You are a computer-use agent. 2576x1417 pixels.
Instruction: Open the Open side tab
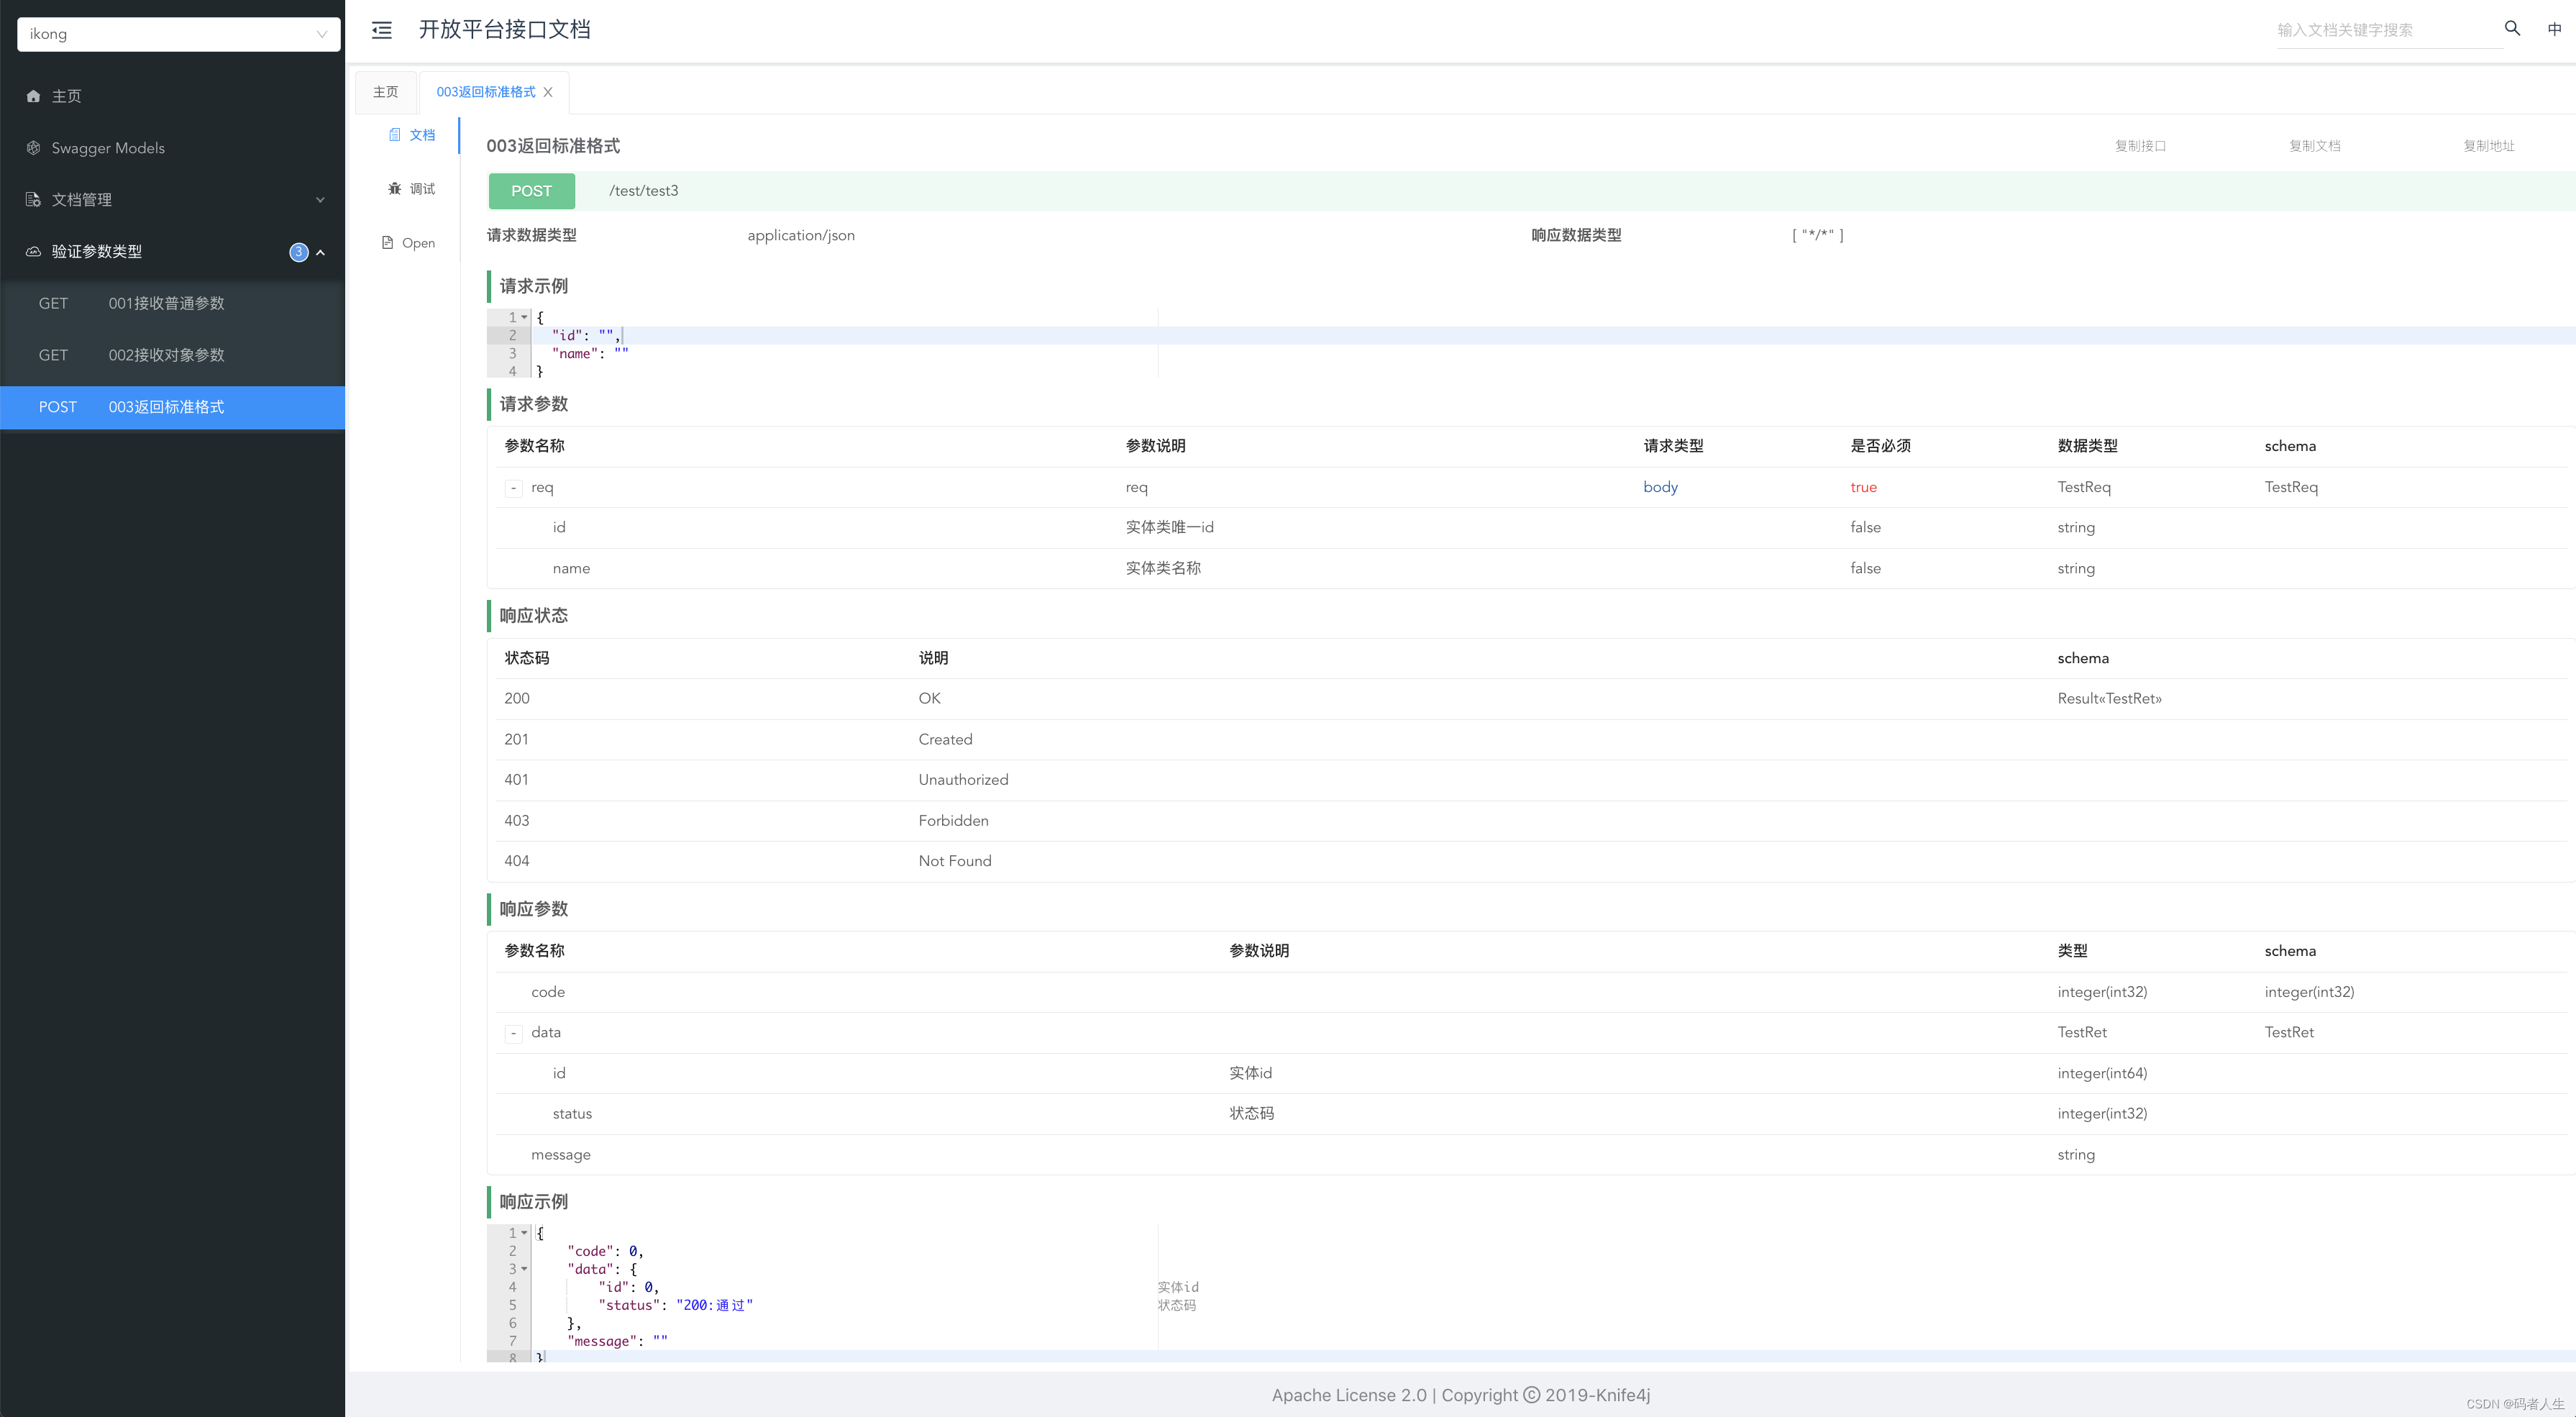coord(408,242)
